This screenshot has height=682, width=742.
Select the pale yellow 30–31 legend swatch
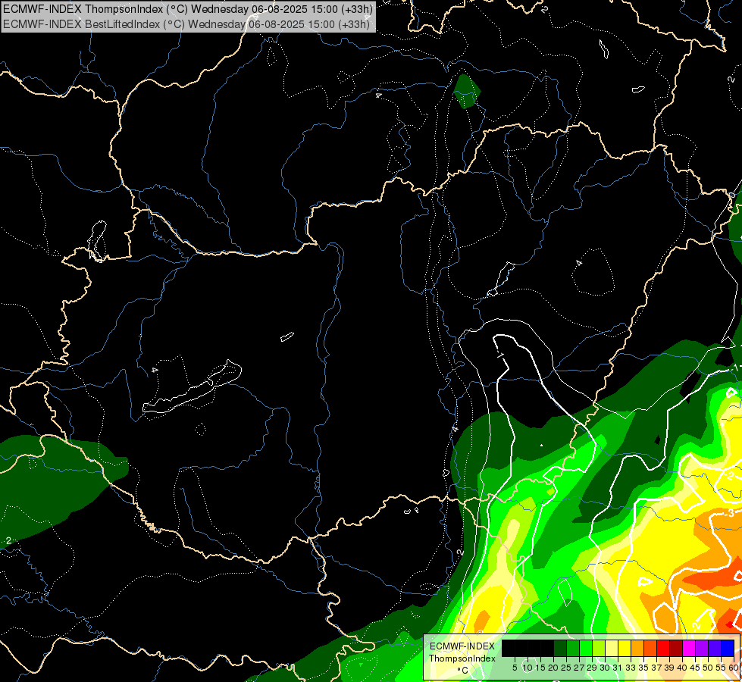click(612, 648)
